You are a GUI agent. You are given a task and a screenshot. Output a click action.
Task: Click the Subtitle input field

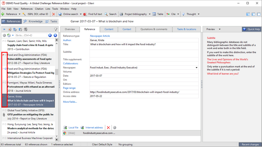(x=144, y=53)
